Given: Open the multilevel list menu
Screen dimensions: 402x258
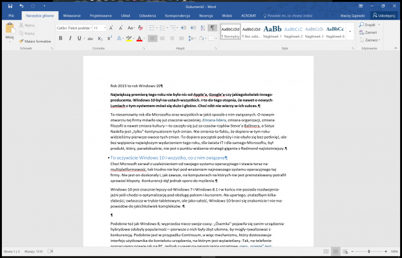Looking at the screenshot, I should pos(174,28).
